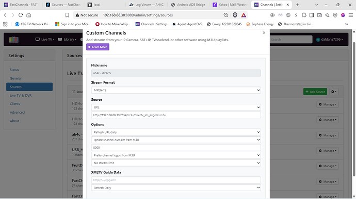Image resolution: width=356 pixels, height=199 pixels.
Task: Open the Advanced settings page
Action: click(17, 112)
